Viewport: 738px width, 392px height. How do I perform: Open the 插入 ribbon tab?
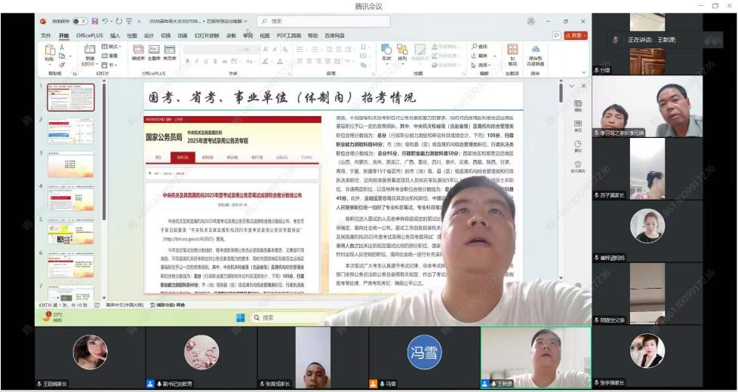click(115, 35)
